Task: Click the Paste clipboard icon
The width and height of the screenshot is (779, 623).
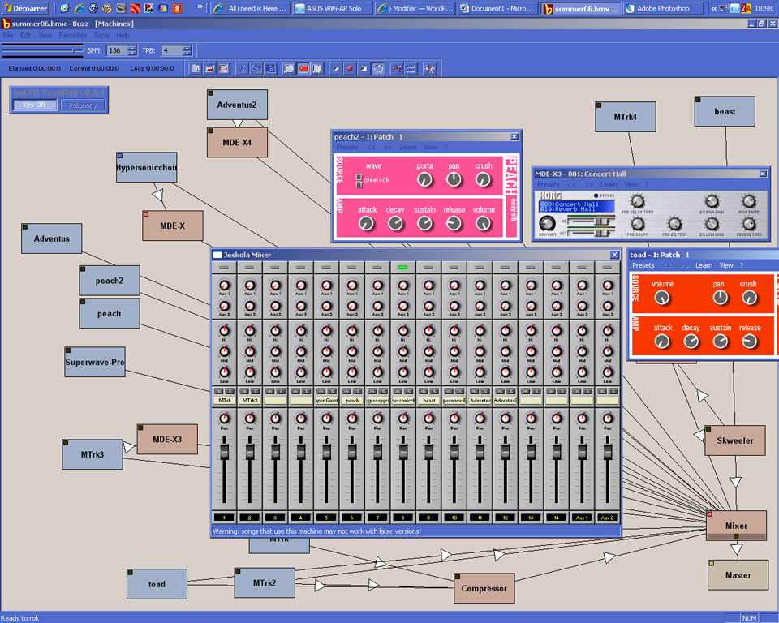Action: point(271,69)
